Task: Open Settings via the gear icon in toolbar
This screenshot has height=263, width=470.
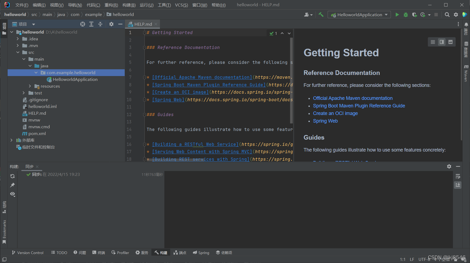Action: click(x=456, y=15)
